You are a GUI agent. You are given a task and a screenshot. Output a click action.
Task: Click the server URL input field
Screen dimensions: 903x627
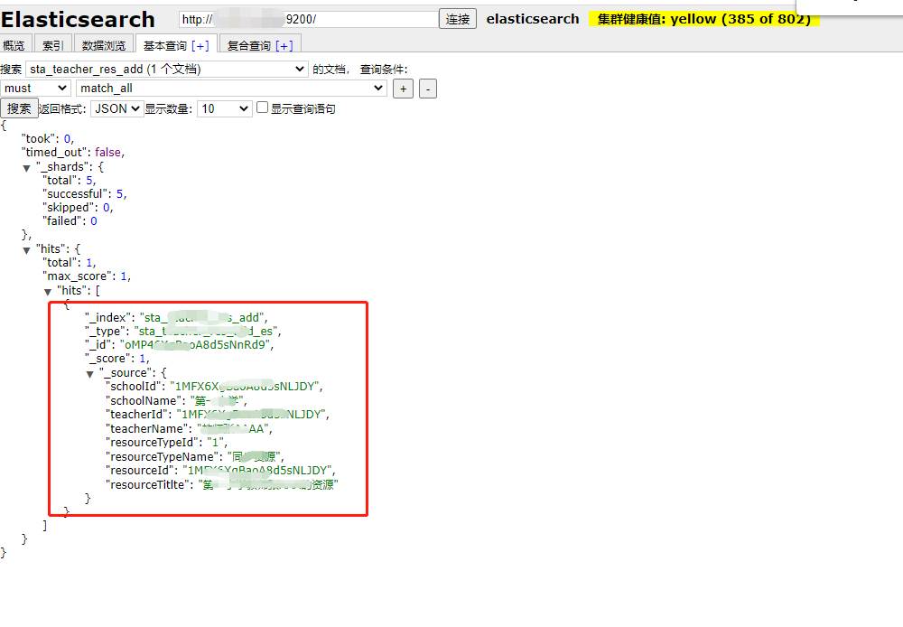click(308, 19)
